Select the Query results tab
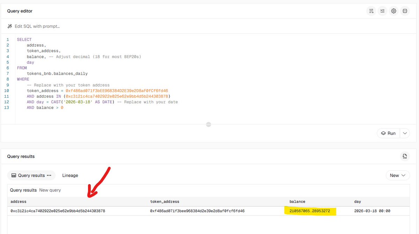 [x=31, y=175]
